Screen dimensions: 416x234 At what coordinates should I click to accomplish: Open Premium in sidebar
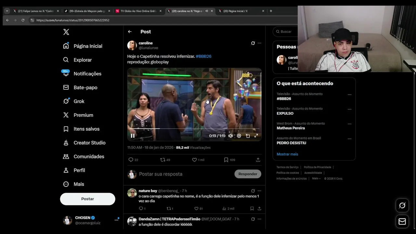tap(78, 115)
